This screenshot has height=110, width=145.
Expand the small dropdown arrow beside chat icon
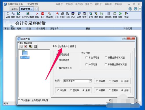coord(140,9)
